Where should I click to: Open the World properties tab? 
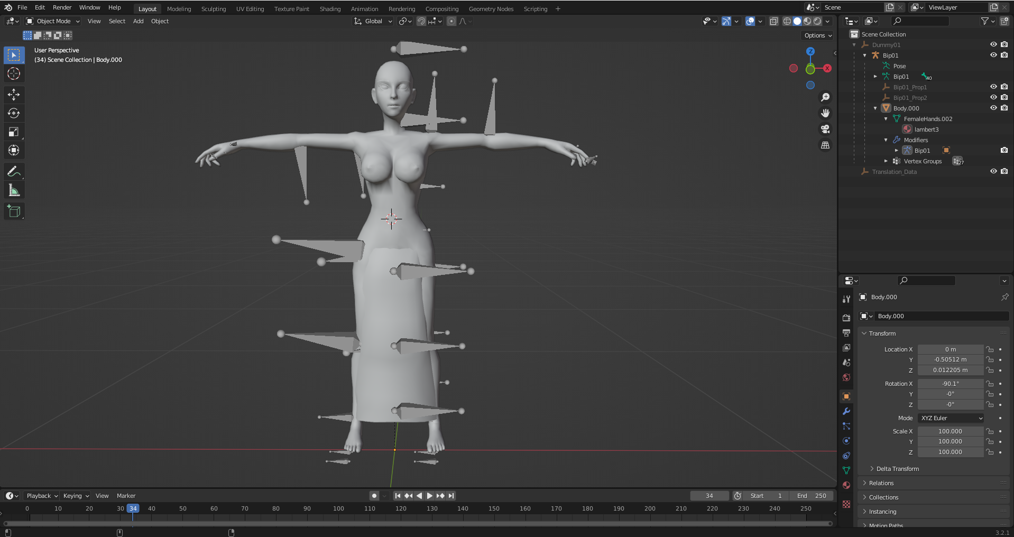[x=846, y=377]
